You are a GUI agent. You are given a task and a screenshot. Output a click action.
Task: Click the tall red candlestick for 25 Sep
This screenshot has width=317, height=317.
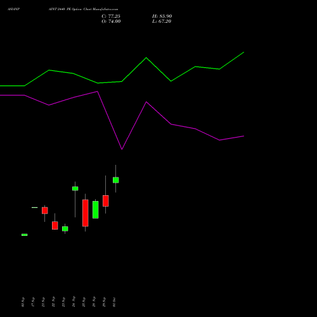[86, 213]
